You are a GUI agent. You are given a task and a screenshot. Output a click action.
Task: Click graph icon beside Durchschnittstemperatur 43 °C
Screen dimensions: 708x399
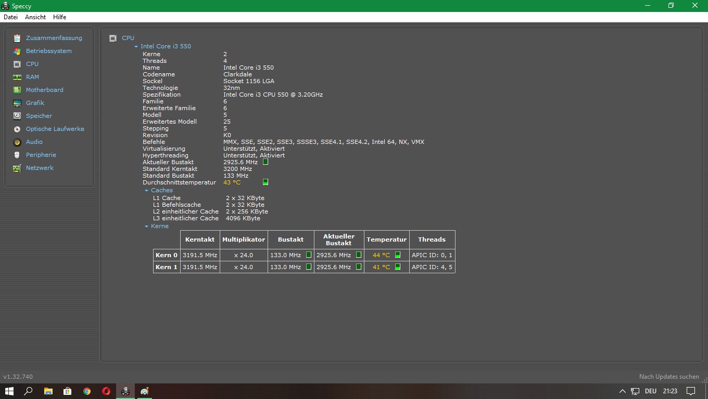(265, 182)
